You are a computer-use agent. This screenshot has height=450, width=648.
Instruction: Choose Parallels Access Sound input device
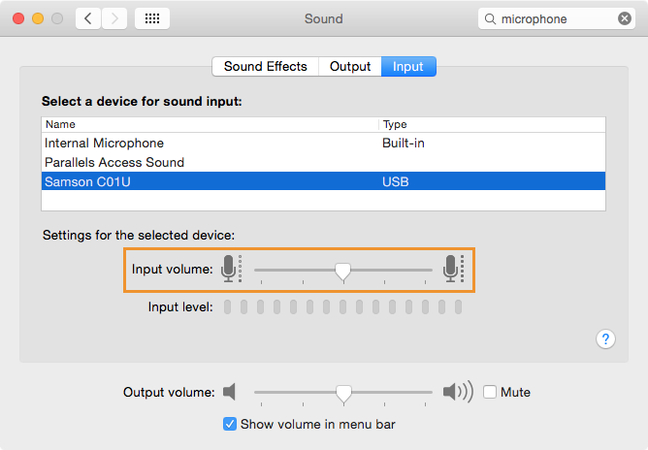pos(324,162)
